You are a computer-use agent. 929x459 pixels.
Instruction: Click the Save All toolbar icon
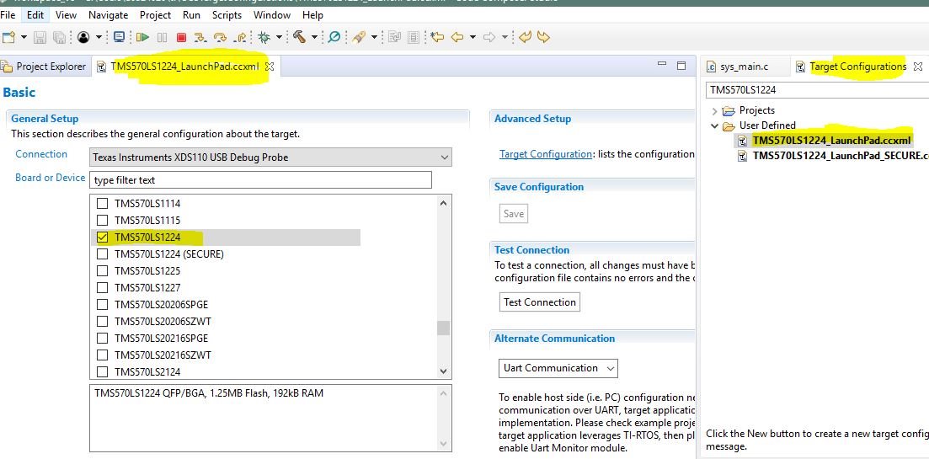pos(59,37)
